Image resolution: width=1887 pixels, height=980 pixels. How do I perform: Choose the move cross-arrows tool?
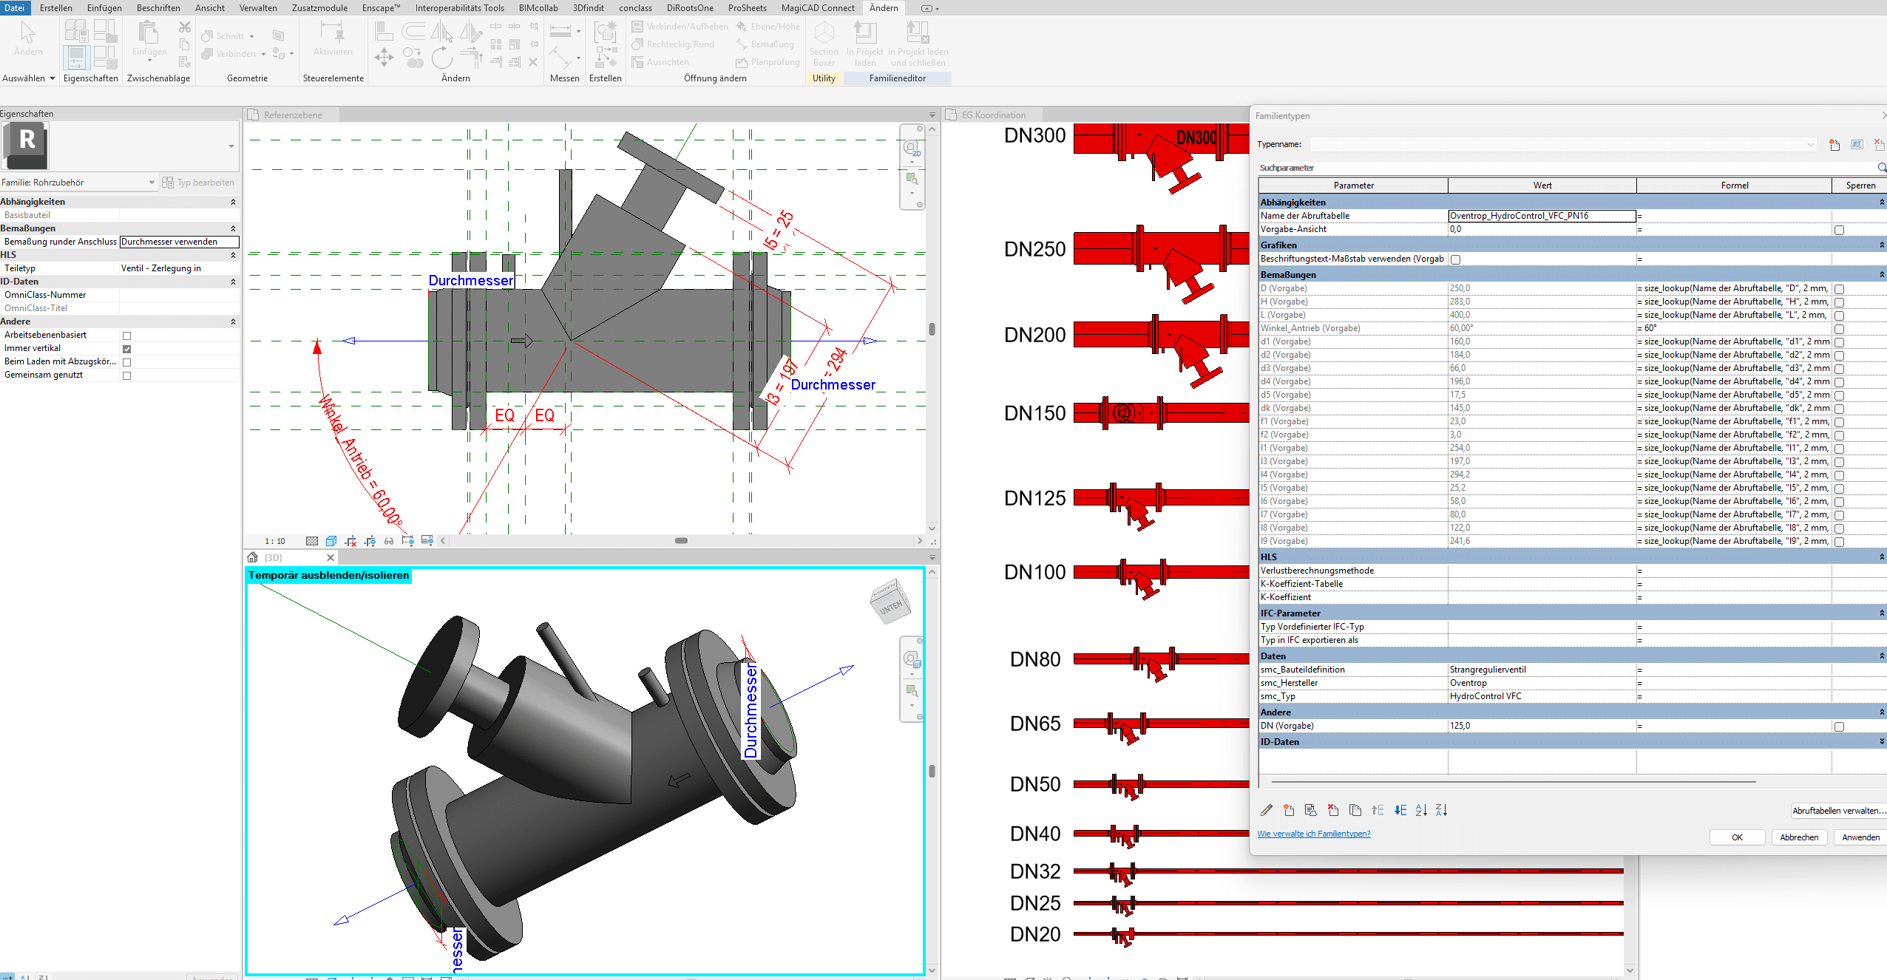click(x=384, y=58)
